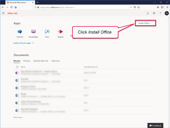
Task: Open the KR account profile menu
Action: pos(167,13)
